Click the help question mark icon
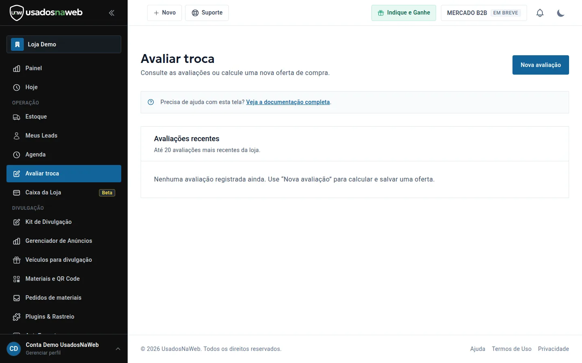 (x=151, y=102)
